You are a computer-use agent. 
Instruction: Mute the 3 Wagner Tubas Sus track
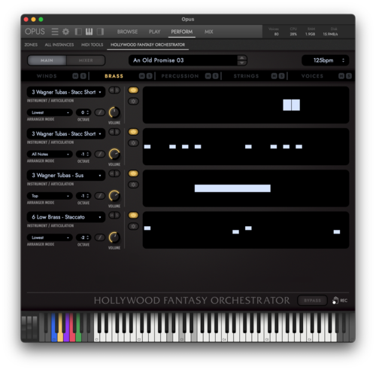pyautogui.click(x=112, y=173)
